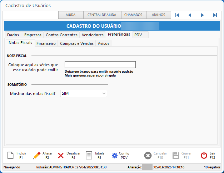Viewport: 224px width, 173px height.
Task: Click the 'Alteração:' timestamp status entry
Action: (x=156, y=167)
